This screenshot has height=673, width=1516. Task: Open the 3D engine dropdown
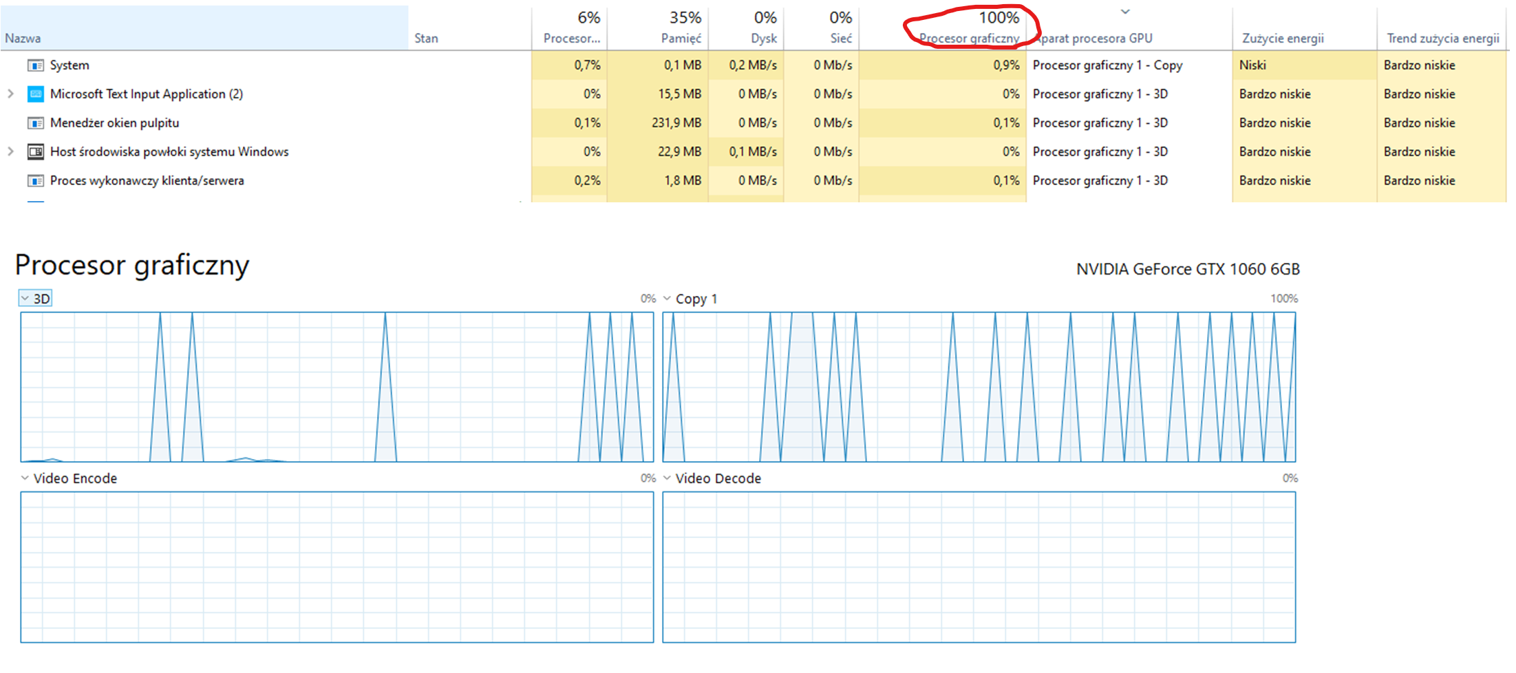point(25,299)
